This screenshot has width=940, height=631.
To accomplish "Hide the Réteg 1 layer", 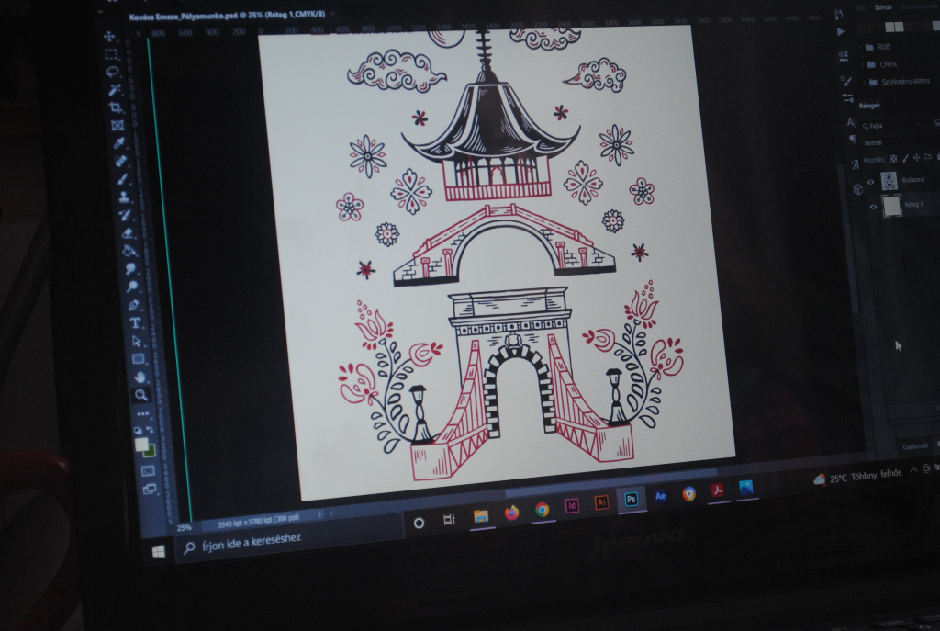I will click(873, 208).
